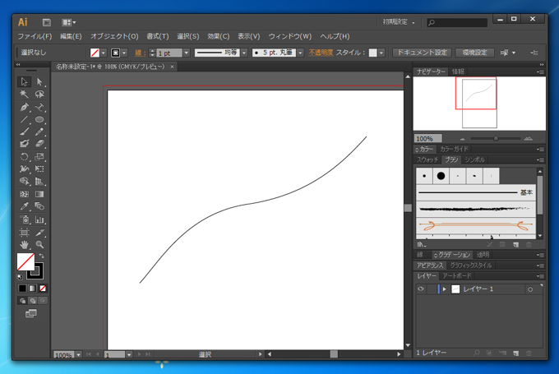Click the search field in title bar
Image resolution: width=559 pixels, height=374 pixels.
point(457,22)
